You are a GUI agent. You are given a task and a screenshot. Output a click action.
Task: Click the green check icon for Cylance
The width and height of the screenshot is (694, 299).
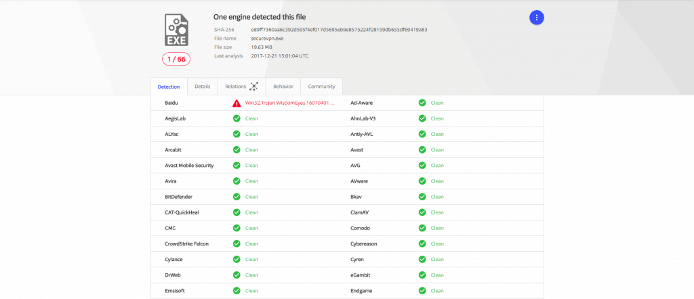click(237, 259)
